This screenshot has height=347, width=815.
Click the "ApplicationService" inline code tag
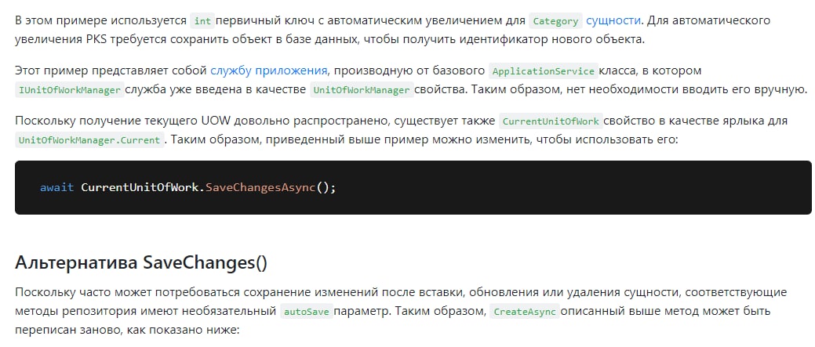[542, 71]
